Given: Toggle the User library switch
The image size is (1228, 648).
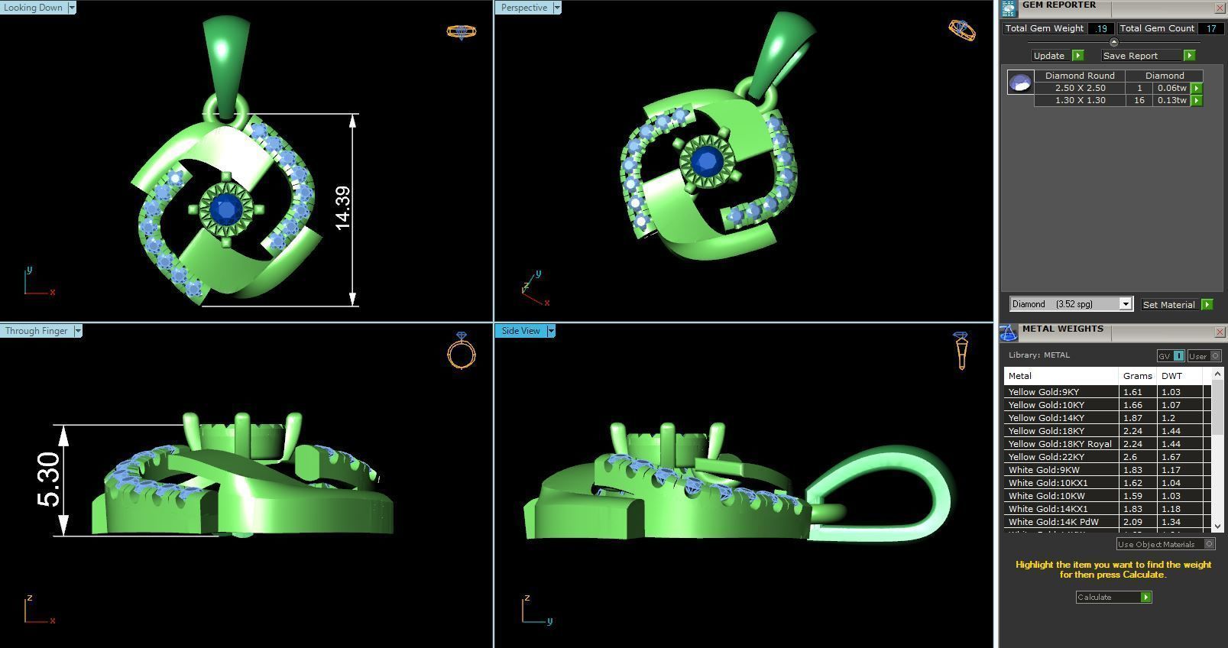Looking at the screenshot, I should pos(1204,356).
